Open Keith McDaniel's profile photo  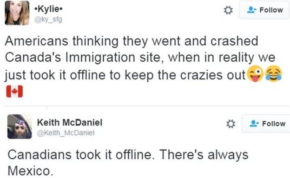pyautogui.click(x=20, y=126)
